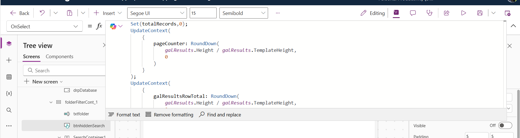Screen dimensions: 520x138
Task: Open the Segoe UI font dropdown
Action: pyautogui.click(x=157, y=13)
